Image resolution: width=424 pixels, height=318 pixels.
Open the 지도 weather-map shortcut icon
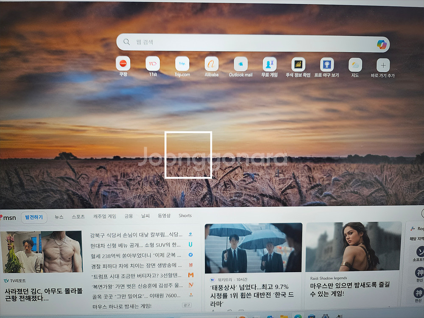[355, 65]
